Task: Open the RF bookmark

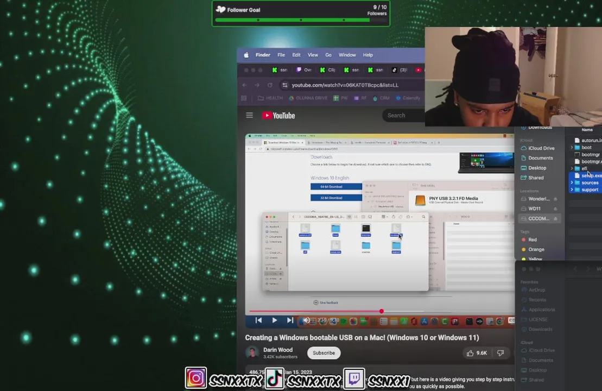Action: tap(360, 98)
